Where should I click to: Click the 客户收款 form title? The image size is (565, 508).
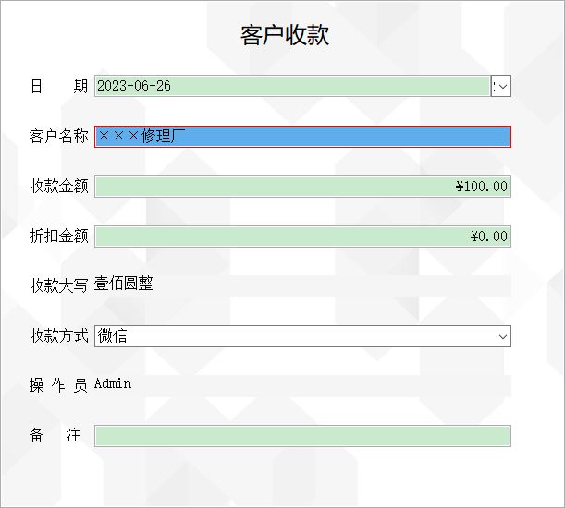click(285, 35)
